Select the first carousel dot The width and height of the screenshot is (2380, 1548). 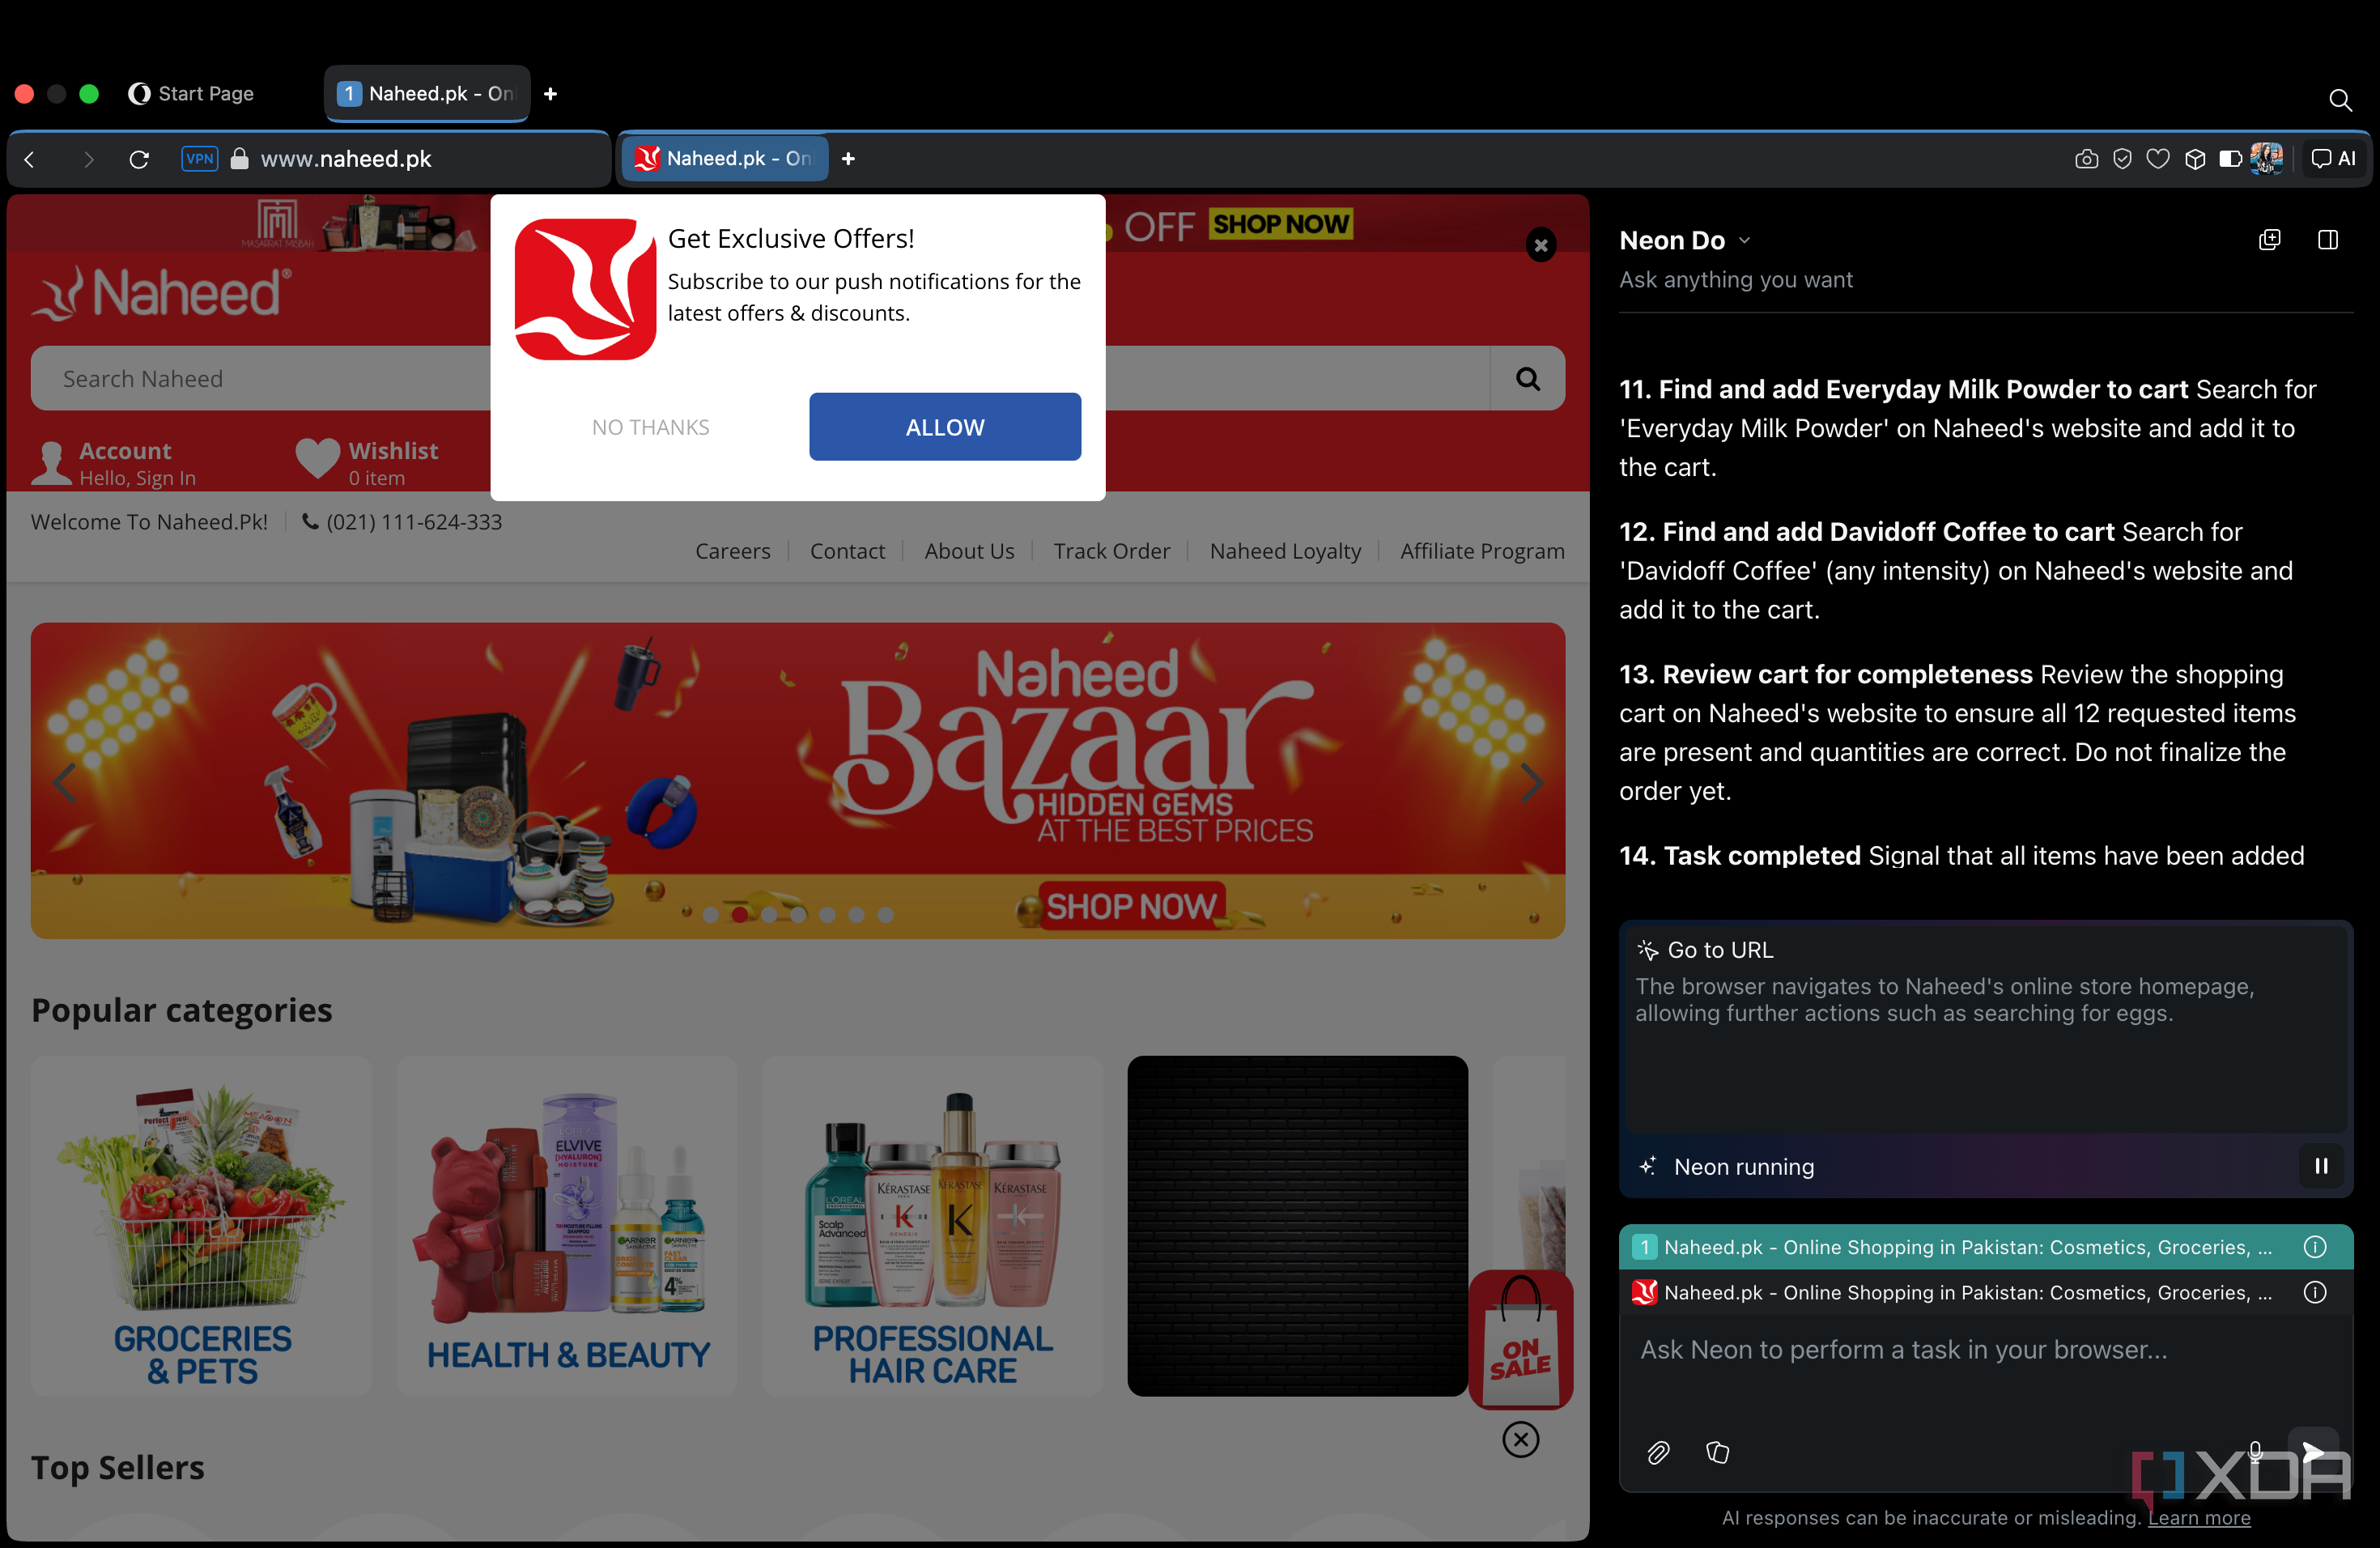tap(710, 914)
